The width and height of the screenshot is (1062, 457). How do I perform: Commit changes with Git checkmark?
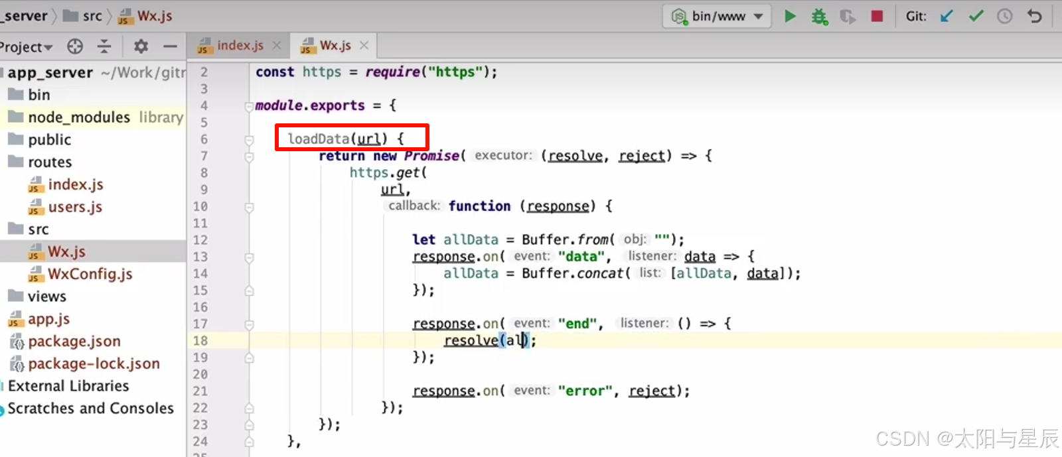click(976, 16)
